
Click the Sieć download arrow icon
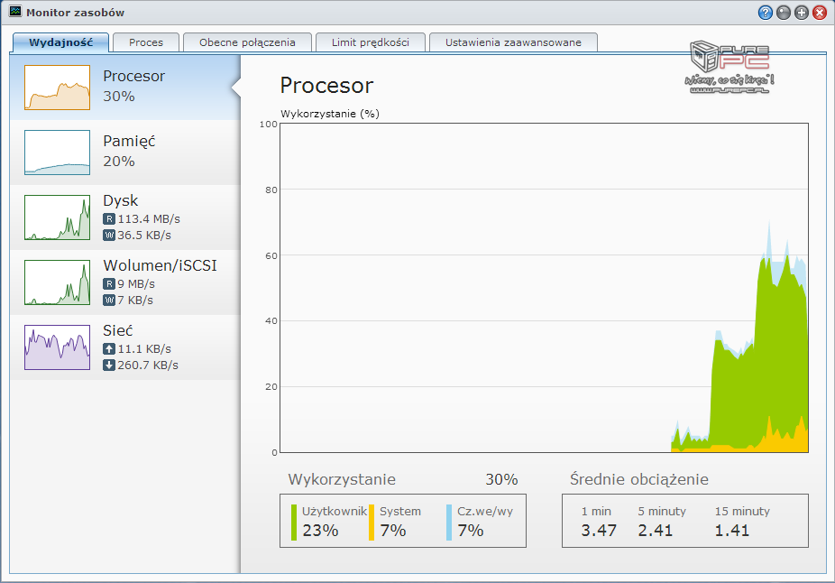(x=108, y=365)
